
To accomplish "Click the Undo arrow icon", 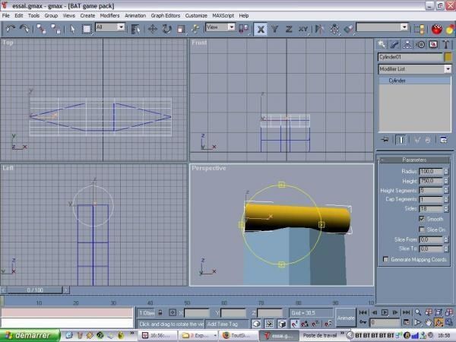I will coord(11,29).
